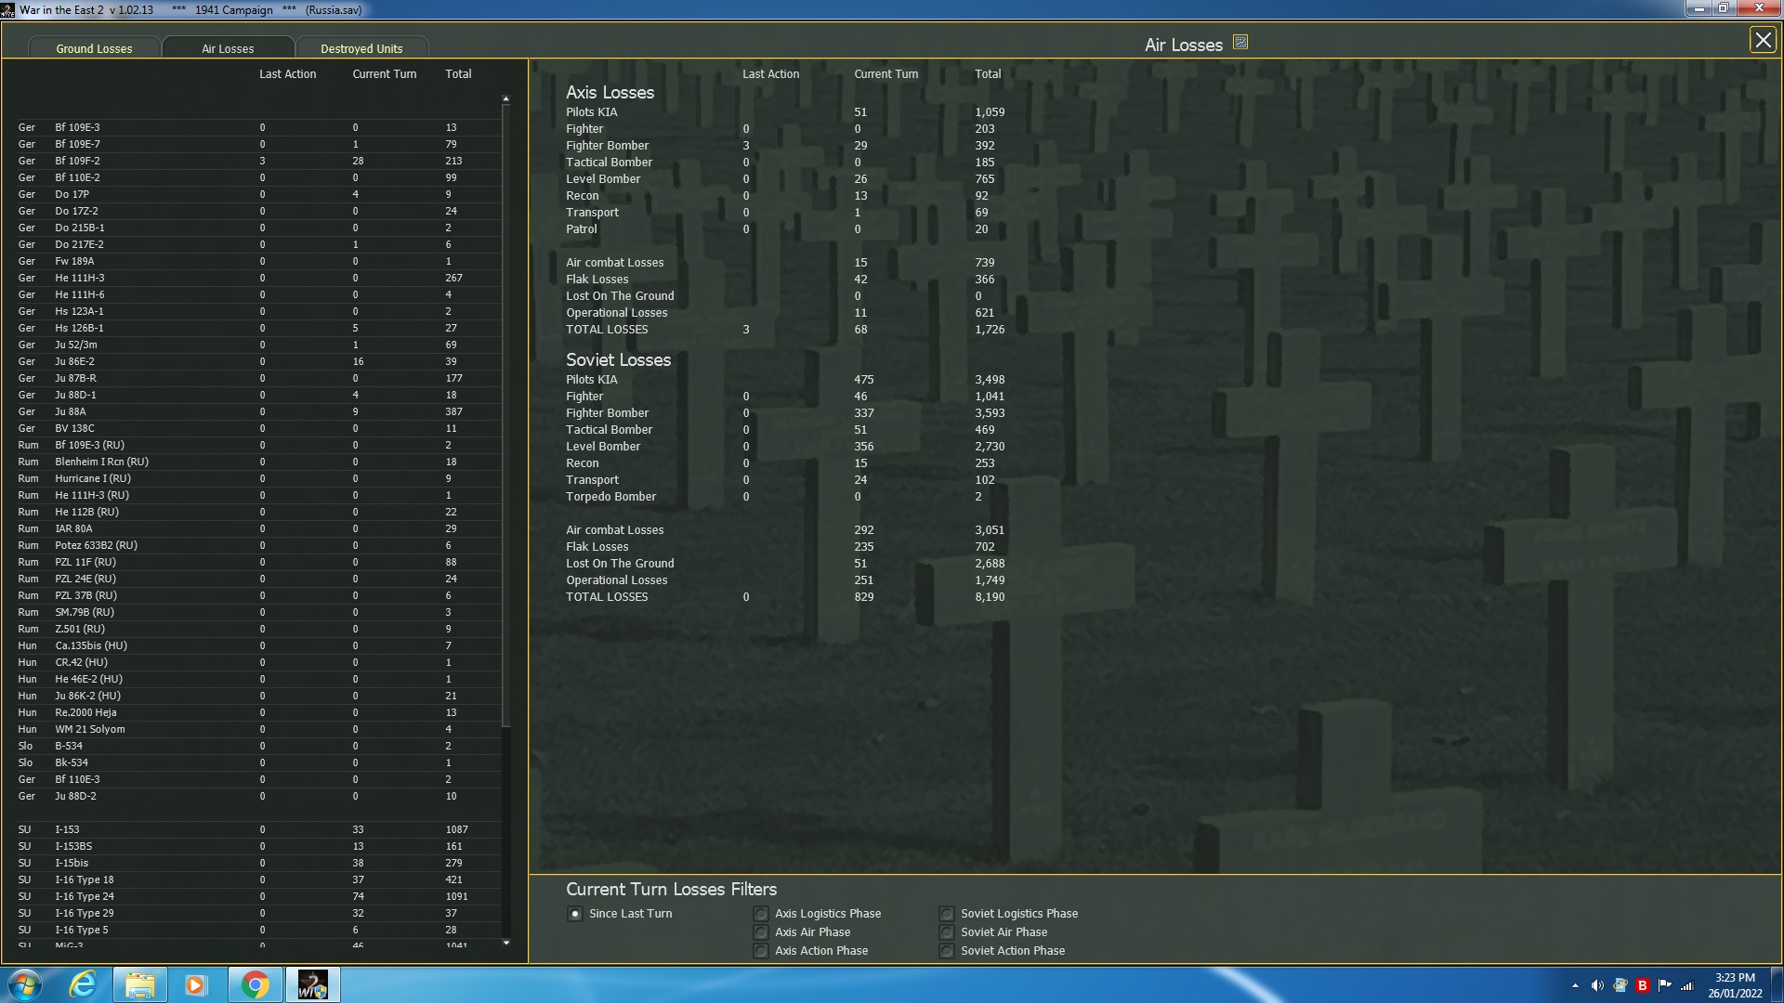Show hidden tray icons arrow
This screenshot has width=1784, height=1003.
point(1575,985)
